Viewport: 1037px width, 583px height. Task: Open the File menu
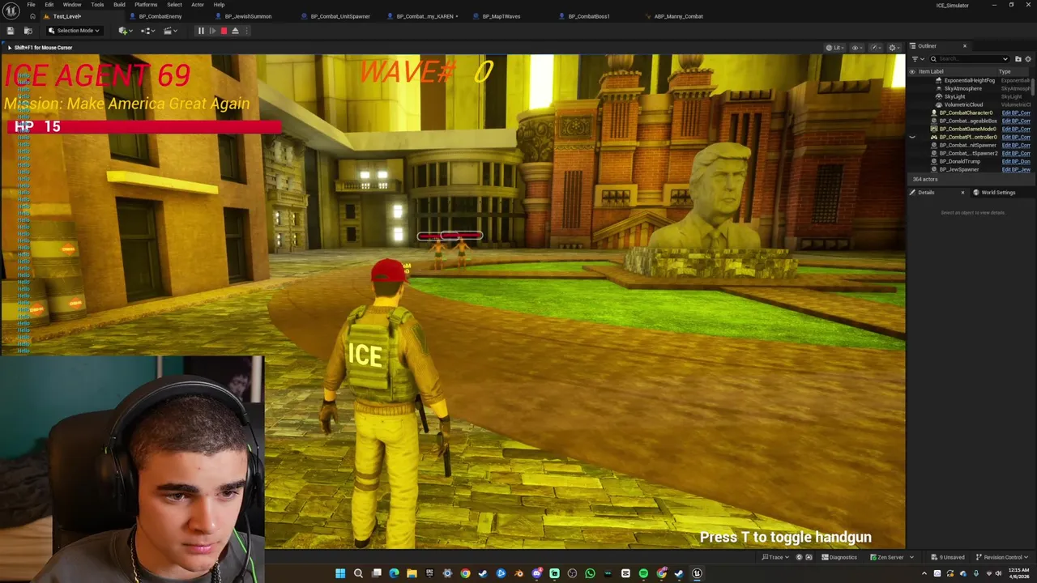[x=31, y=5]
